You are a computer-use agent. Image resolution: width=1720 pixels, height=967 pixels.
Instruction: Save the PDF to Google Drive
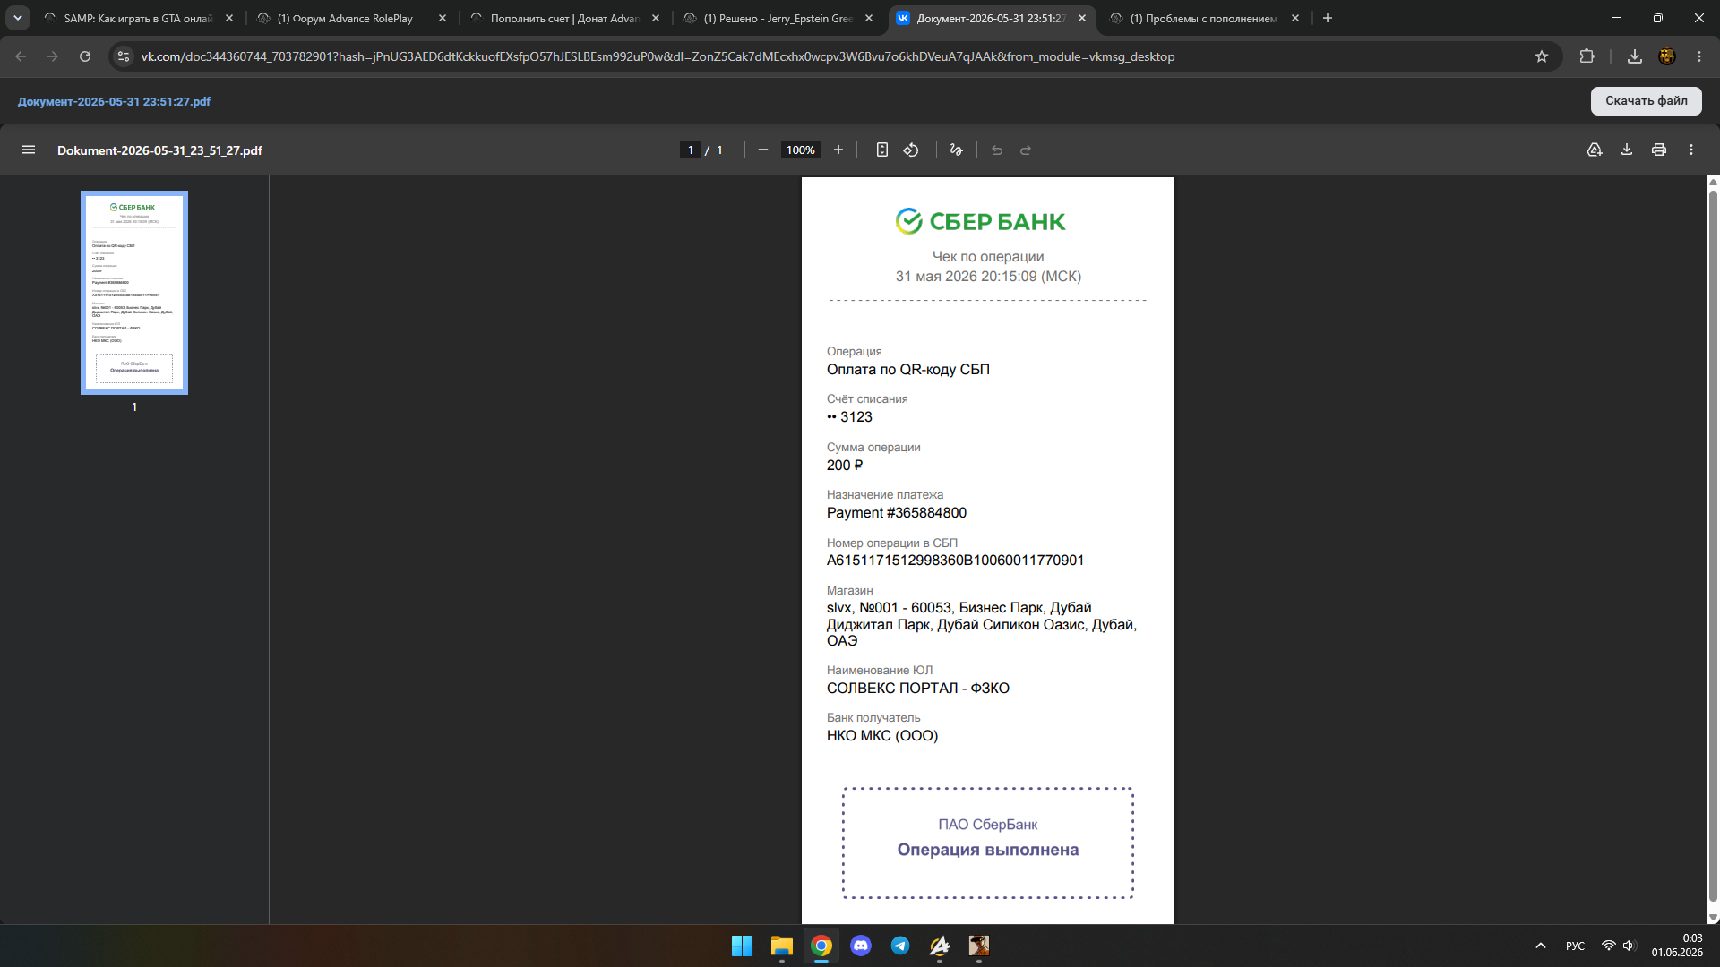[1595, 150]
